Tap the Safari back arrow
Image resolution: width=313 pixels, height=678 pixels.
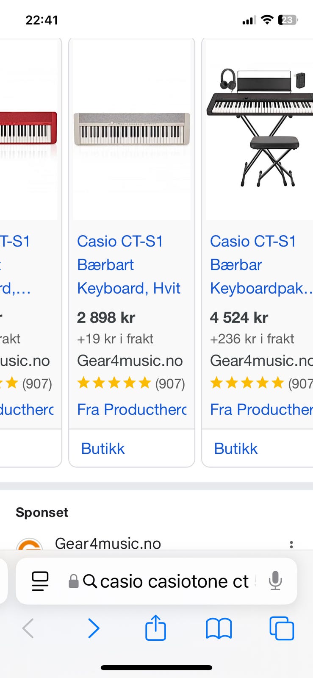click(x=28, y=628)
